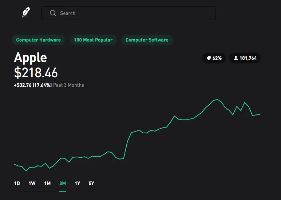The height and width of the screenshot is (200, 281).
Task: Open the Computer Software collection tag
Action: point(147,40)
